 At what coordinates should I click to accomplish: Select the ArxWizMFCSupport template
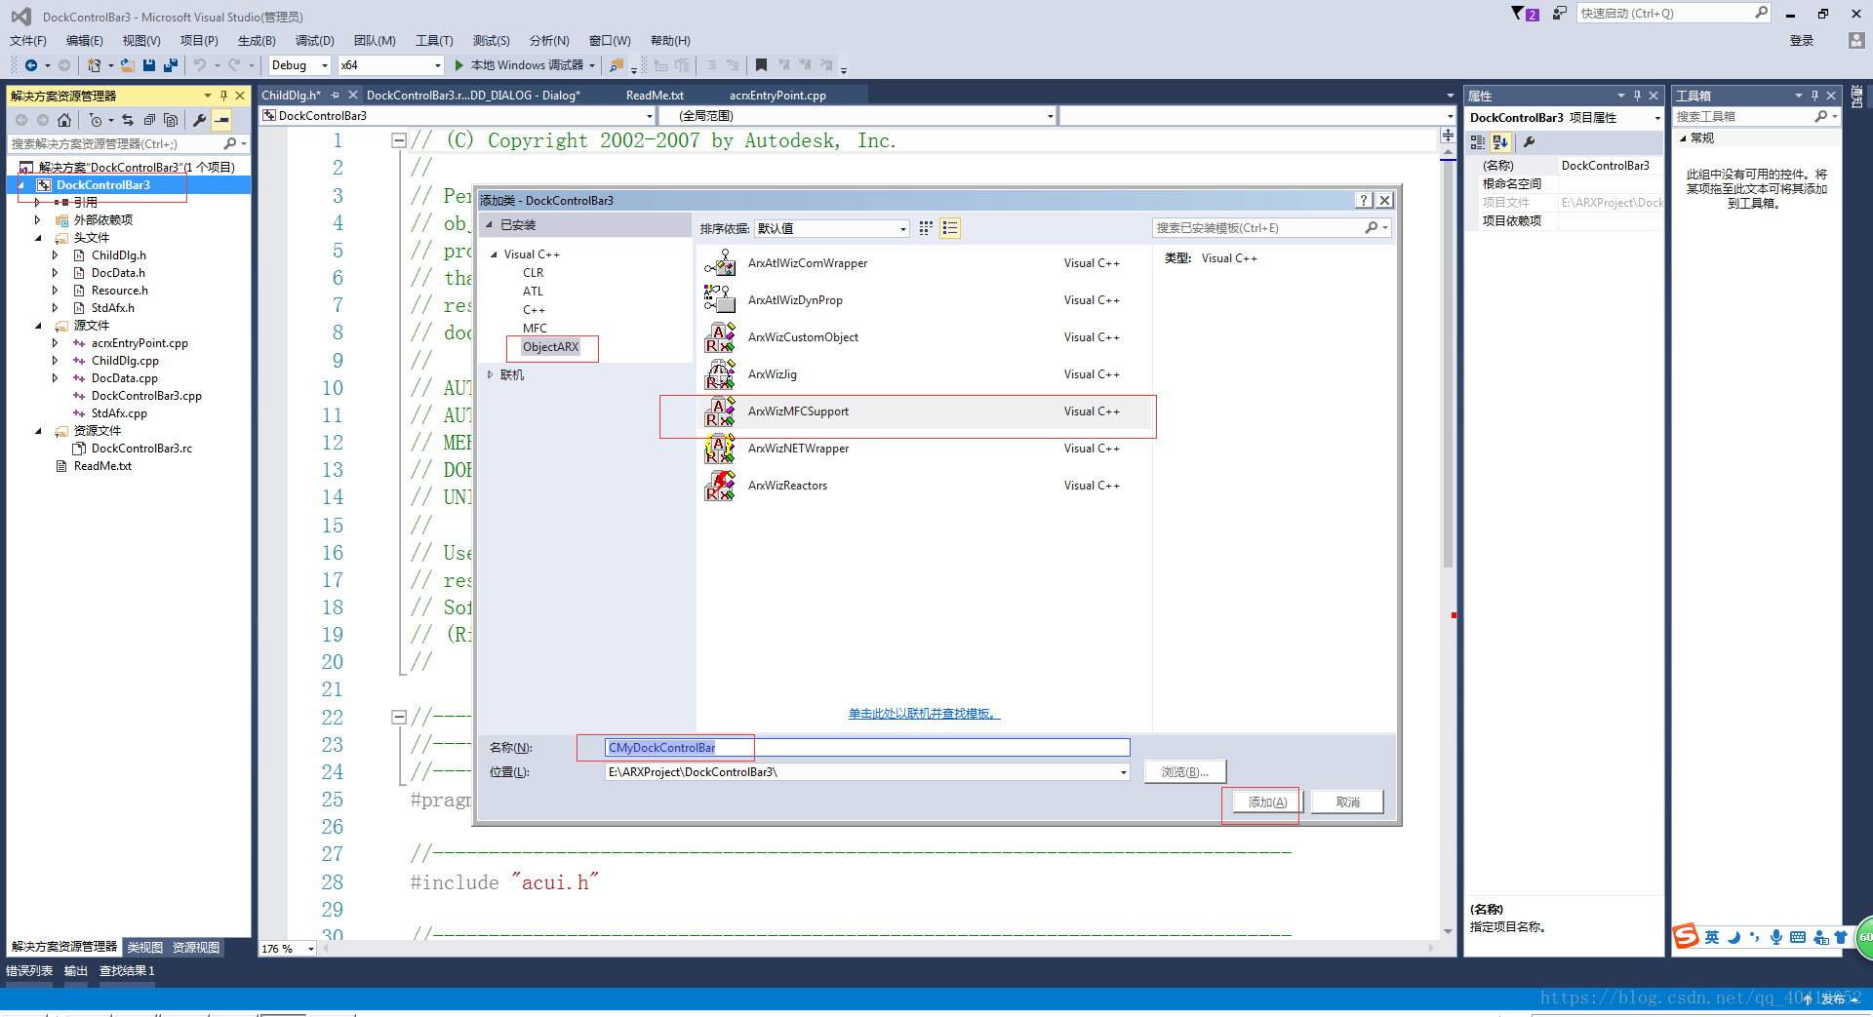click(x=926, y=411)
